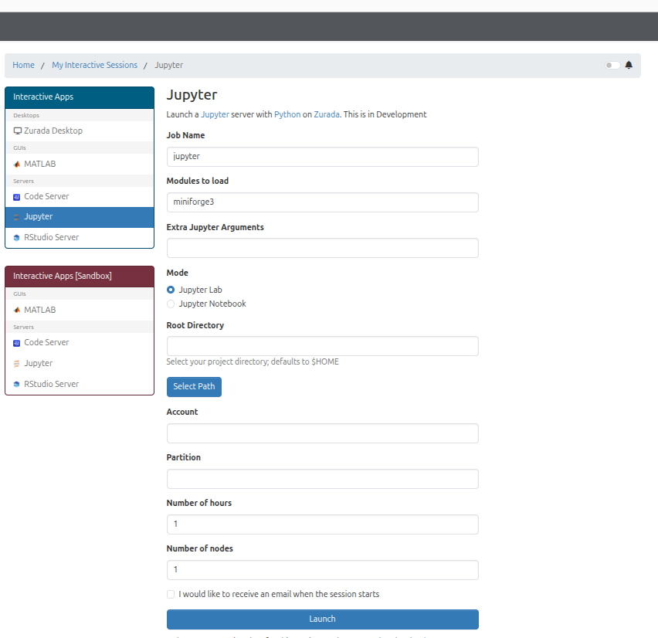Follow the Zurada link in description
658x638 pixels.
click(x=327, y=114)
